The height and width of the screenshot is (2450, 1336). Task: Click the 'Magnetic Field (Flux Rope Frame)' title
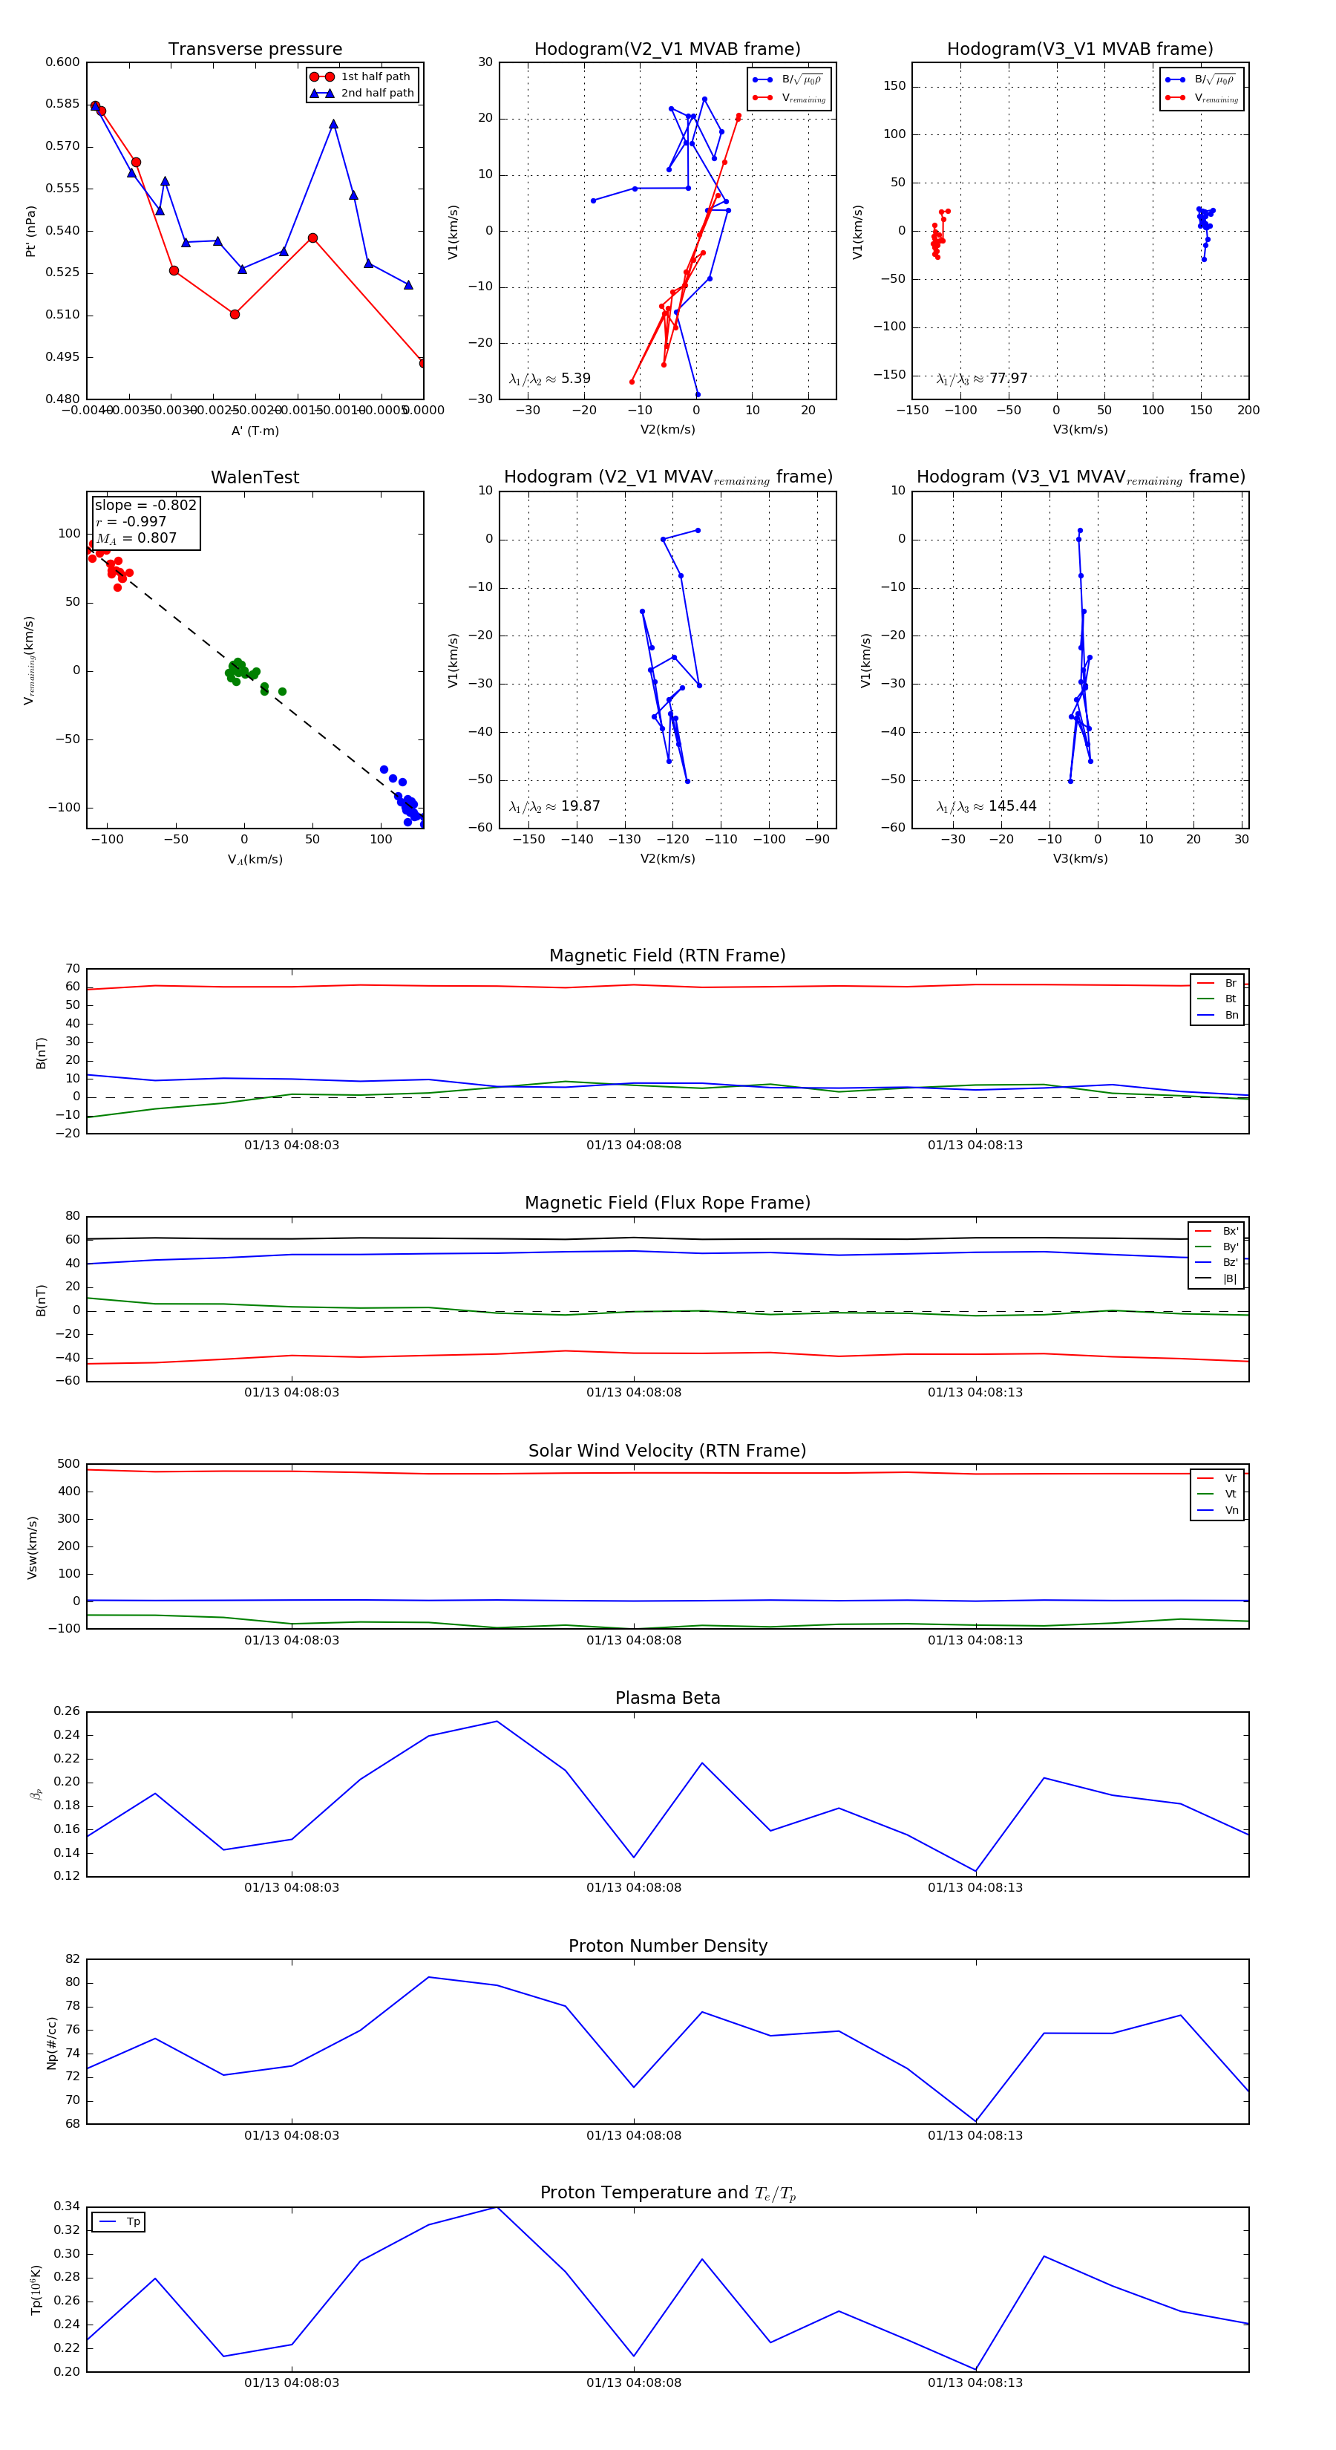tap(667, 1203)
